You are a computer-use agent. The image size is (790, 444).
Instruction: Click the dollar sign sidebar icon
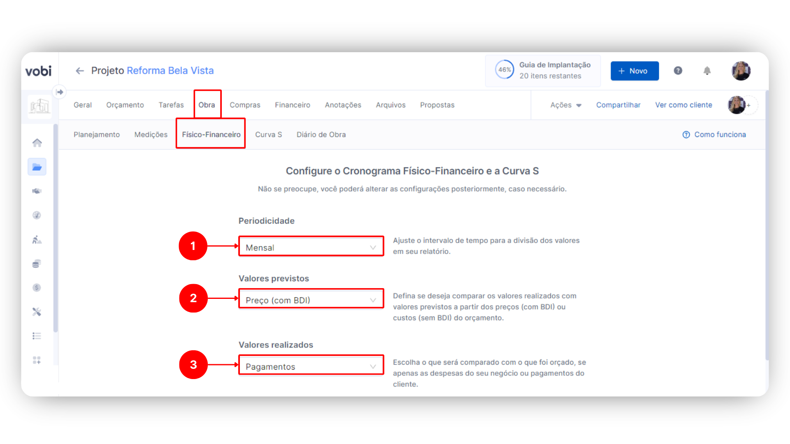tap(37, 288)
